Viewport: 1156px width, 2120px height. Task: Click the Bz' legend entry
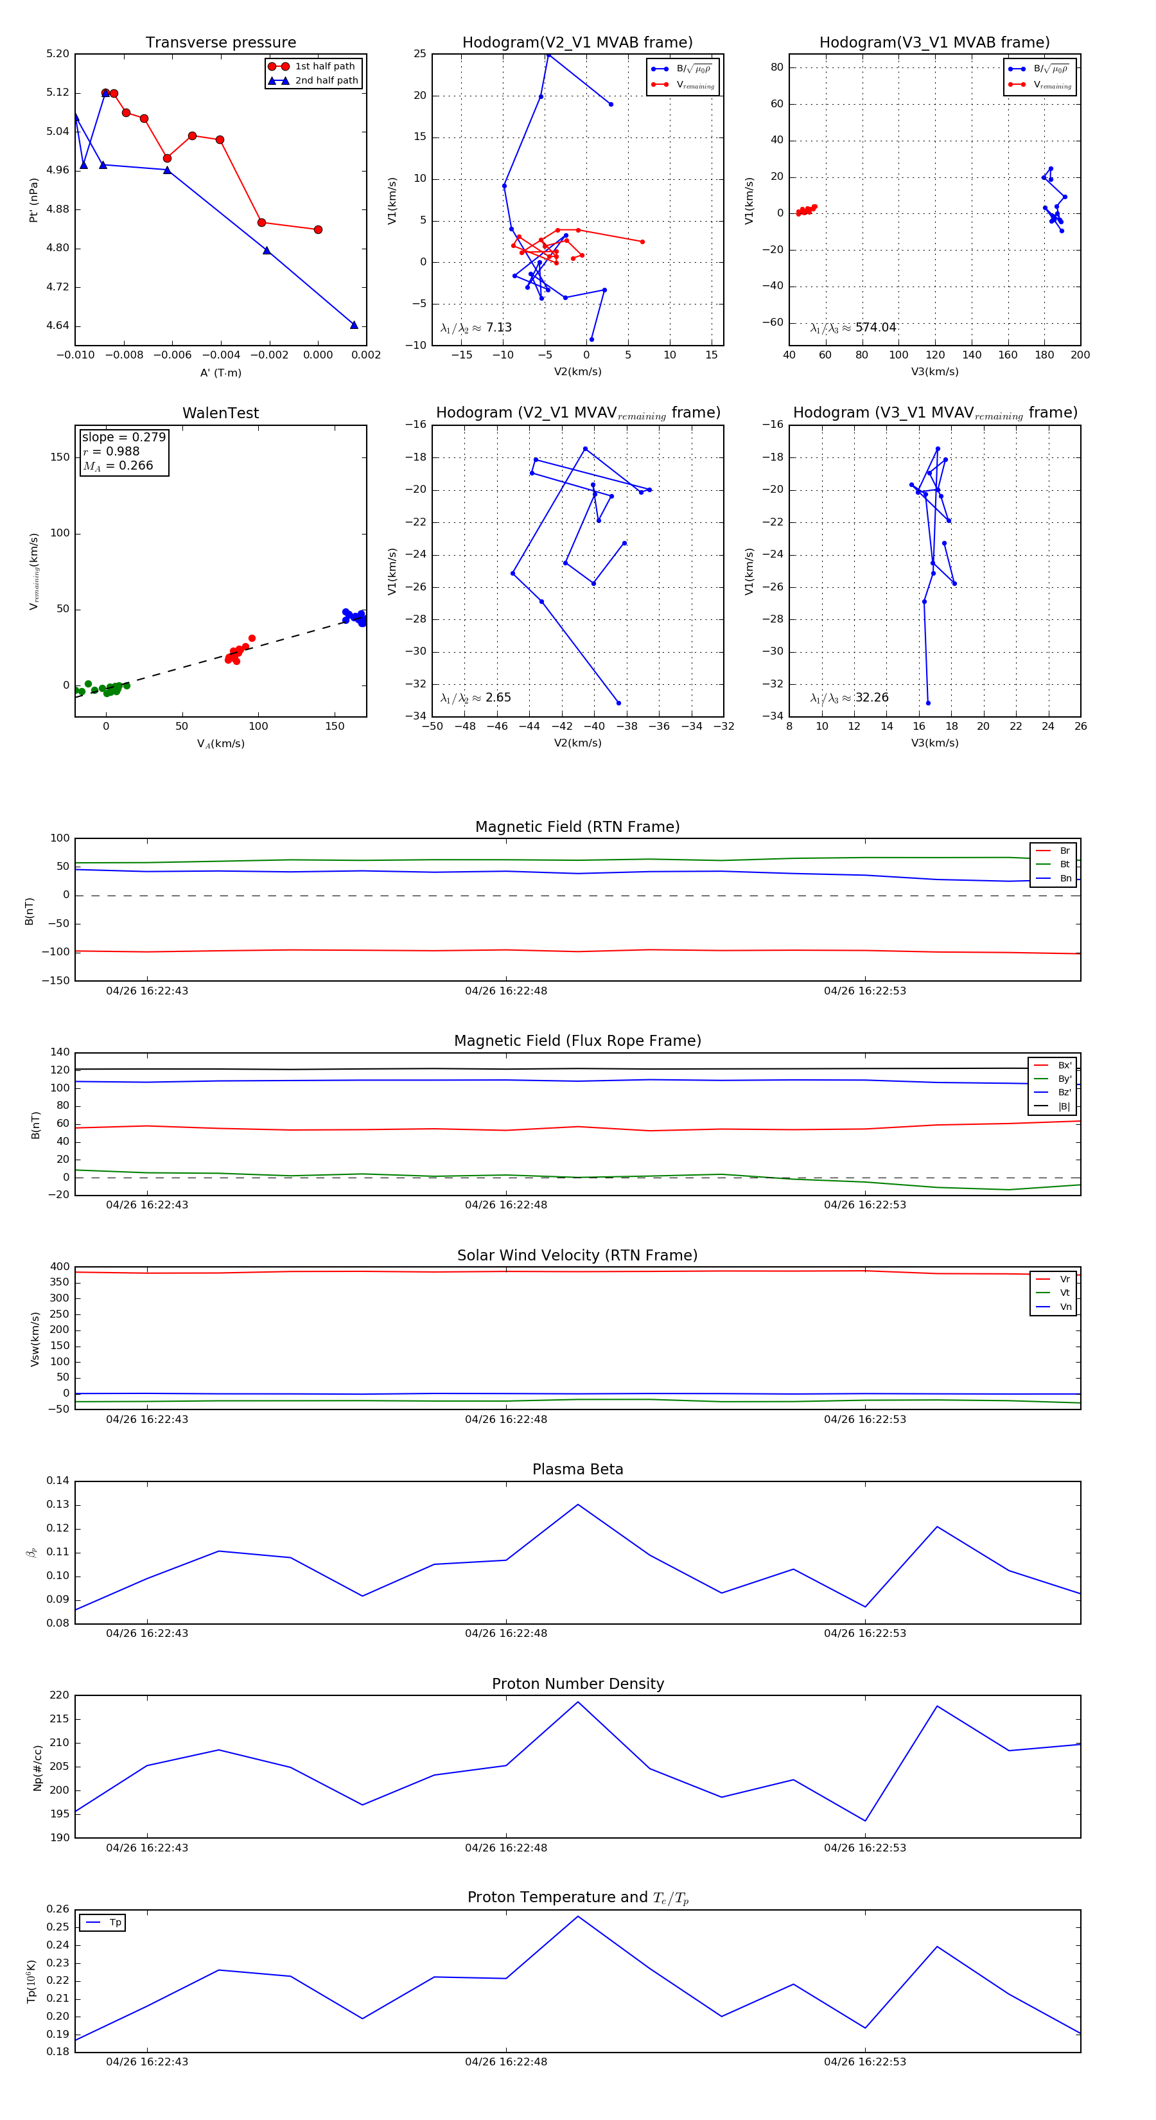(1053, 1092)
